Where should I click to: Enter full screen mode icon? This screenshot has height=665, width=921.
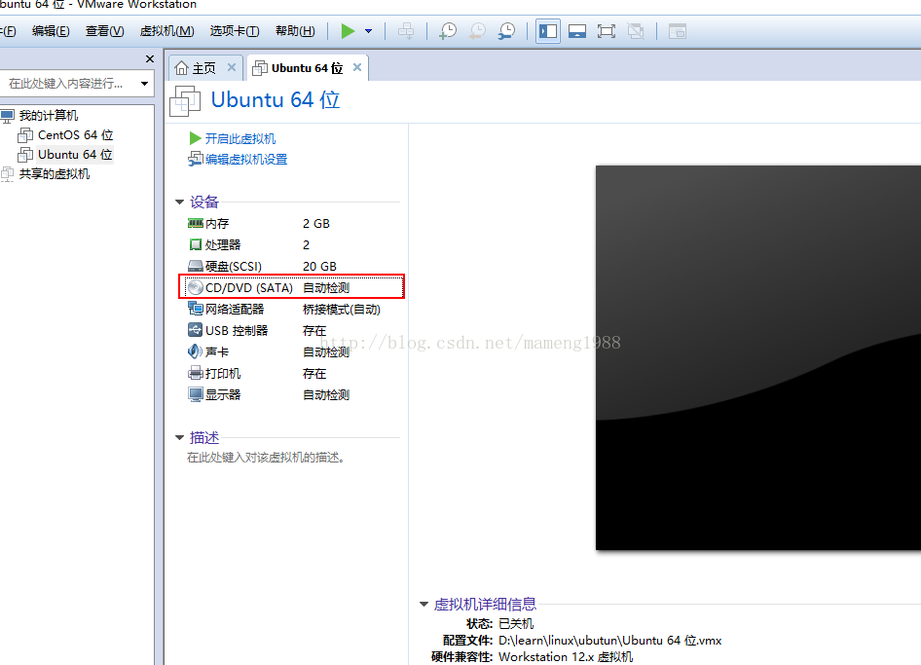(607, 31)
